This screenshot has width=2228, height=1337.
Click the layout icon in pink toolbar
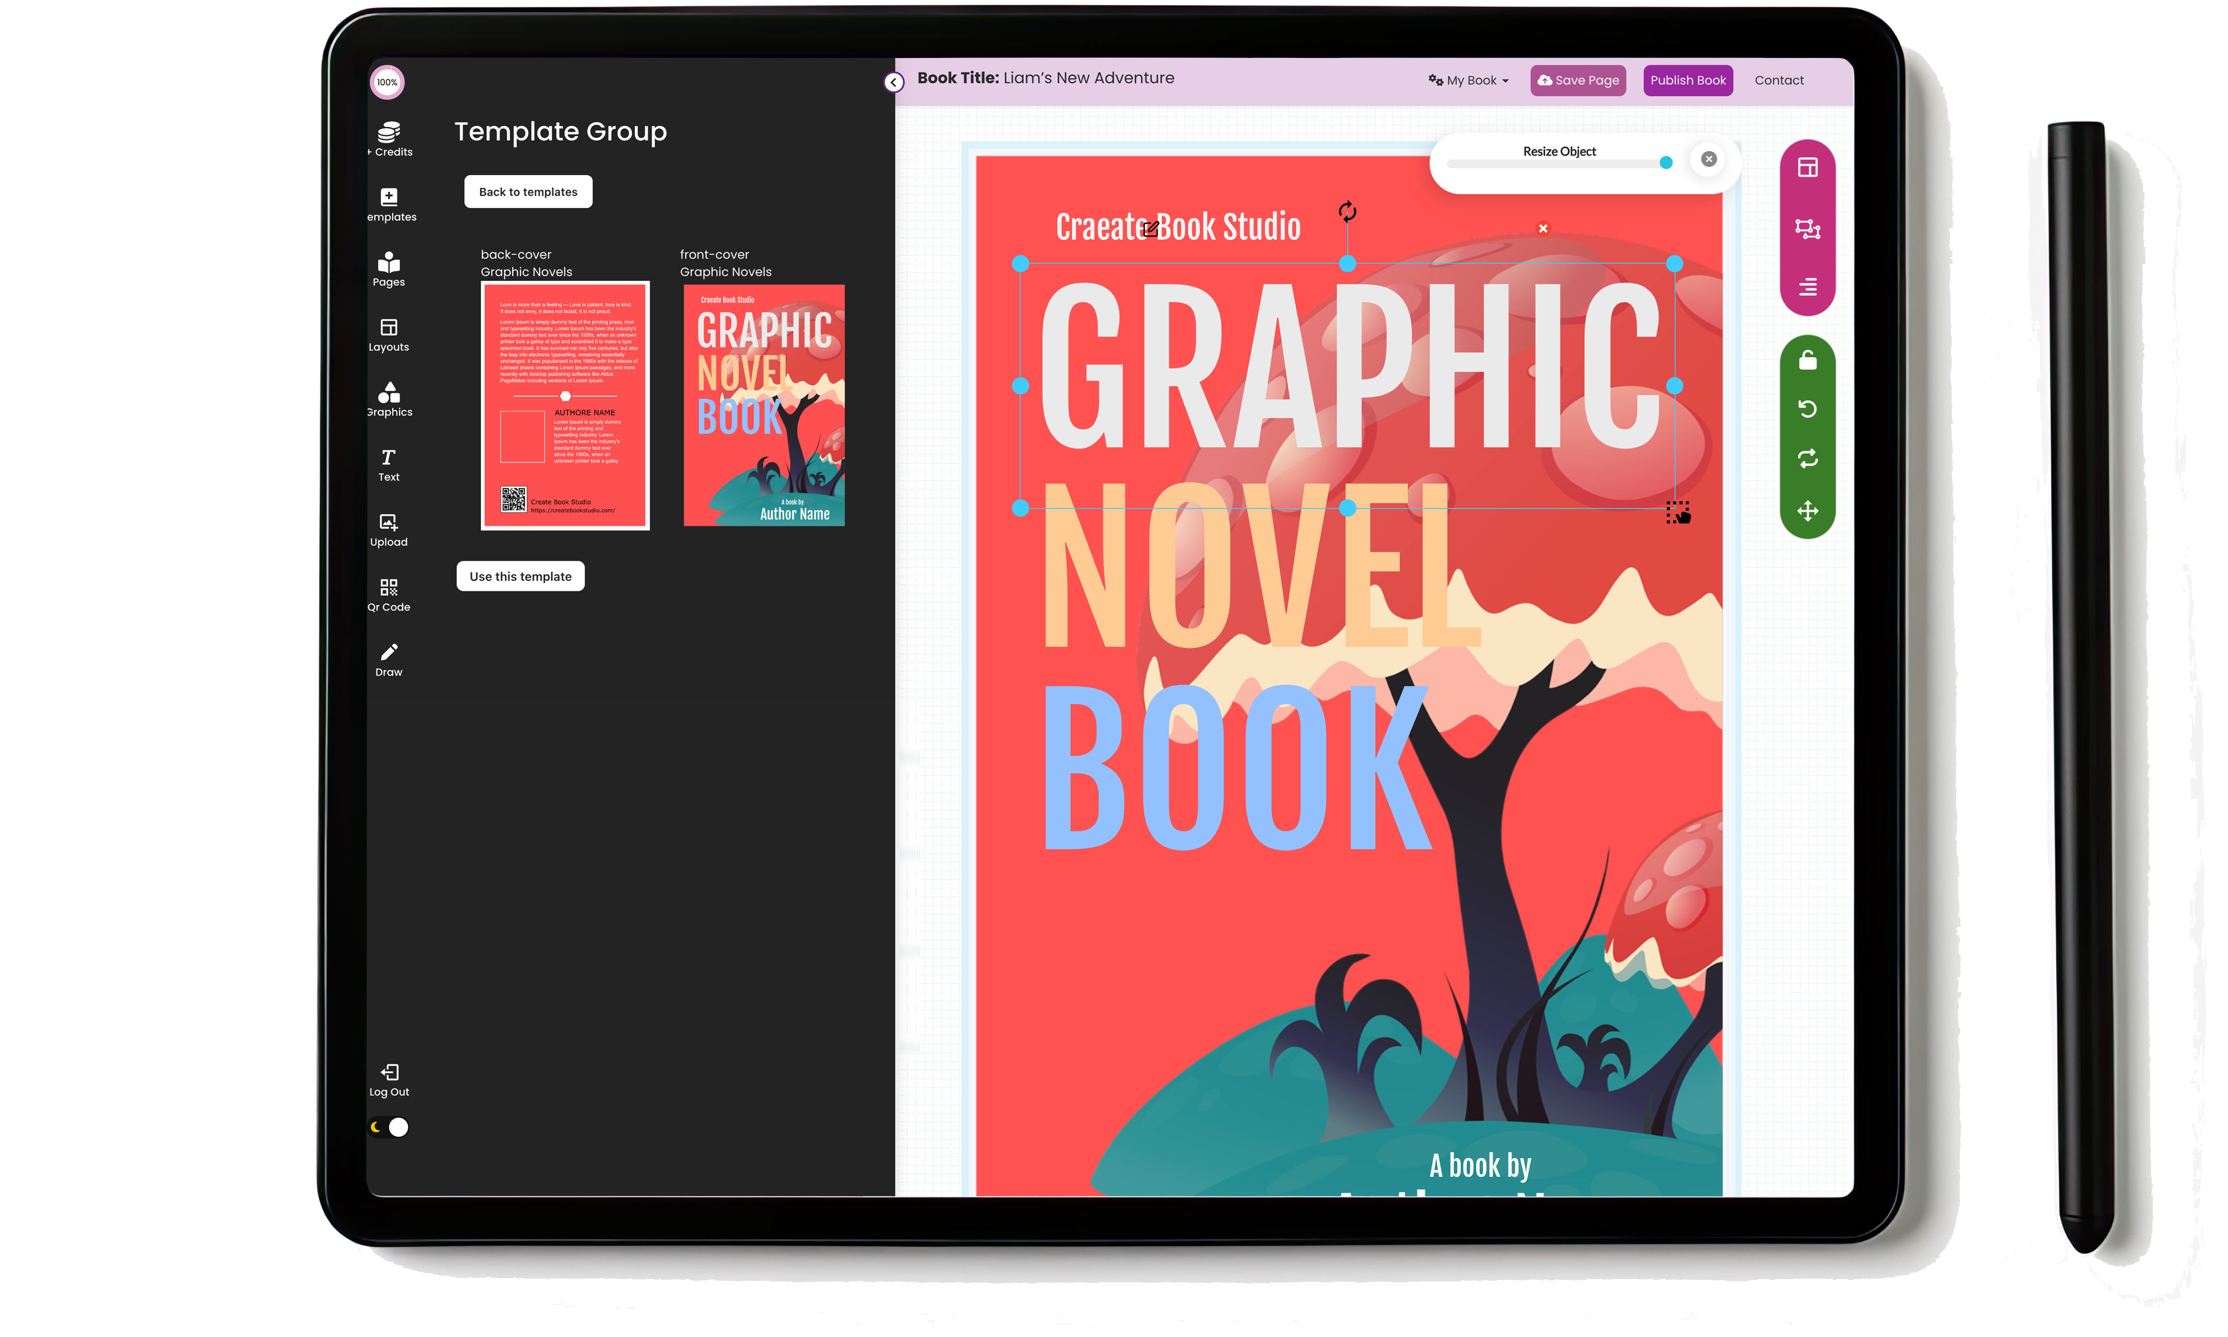[x=1807, y=168]
